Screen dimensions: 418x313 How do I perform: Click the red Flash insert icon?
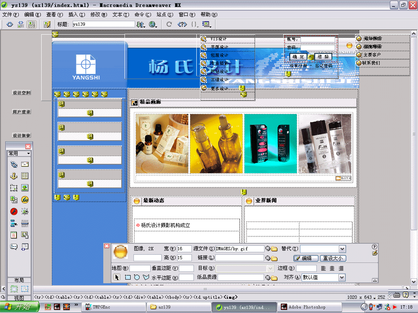(14, 212)
